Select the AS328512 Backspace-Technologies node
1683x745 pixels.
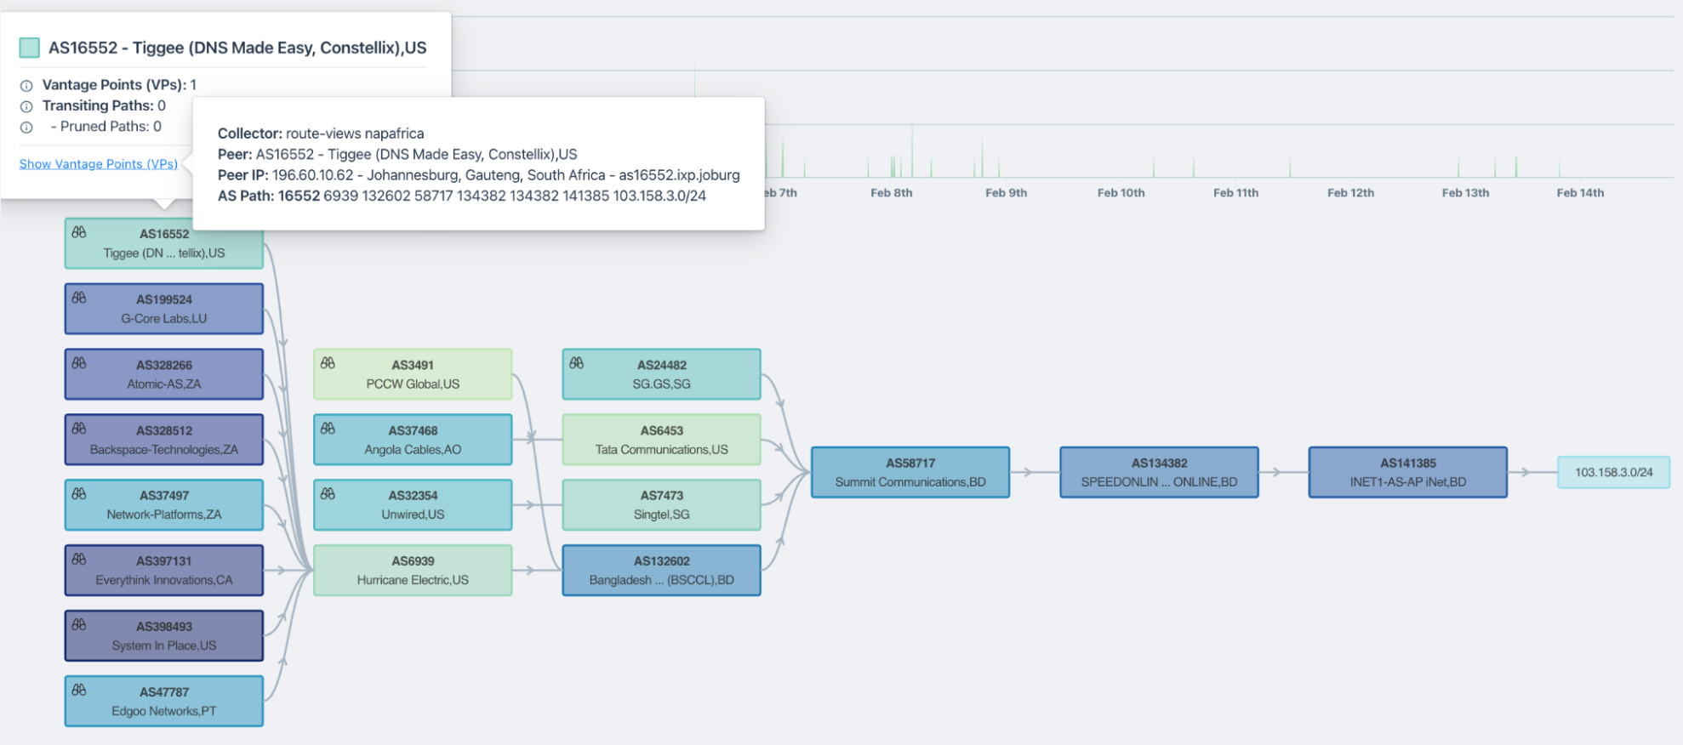click(164, 440)
